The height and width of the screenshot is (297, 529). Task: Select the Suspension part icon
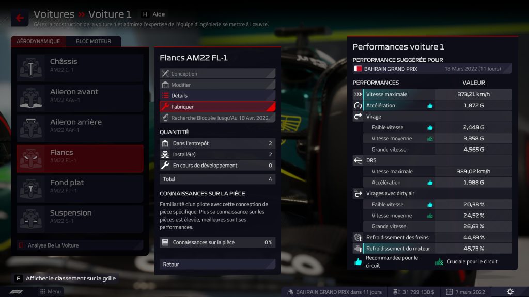click(x=30, y=219)
